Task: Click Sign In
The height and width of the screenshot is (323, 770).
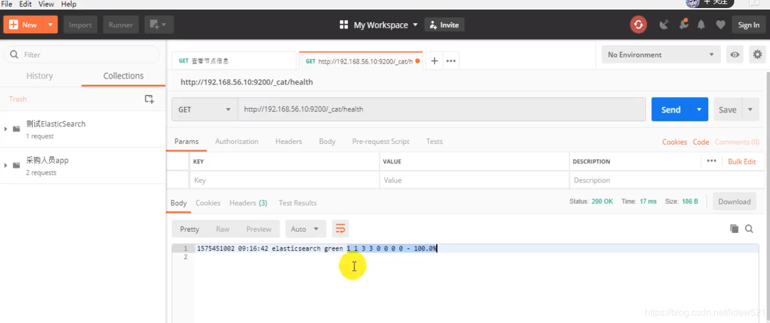Action: click(x=749, y=25)
